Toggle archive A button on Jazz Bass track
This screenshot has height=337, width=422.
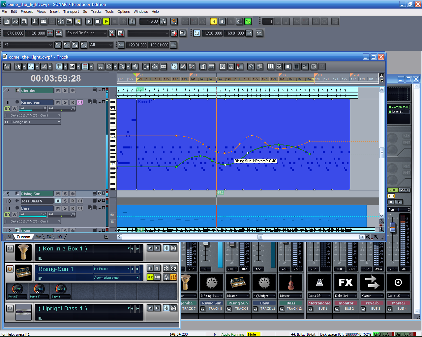[x=58, y=201]
